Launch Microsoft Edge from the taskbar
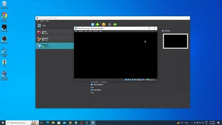Image resolution: width=222 pixels, height=125 pixels. click(48, 123)
